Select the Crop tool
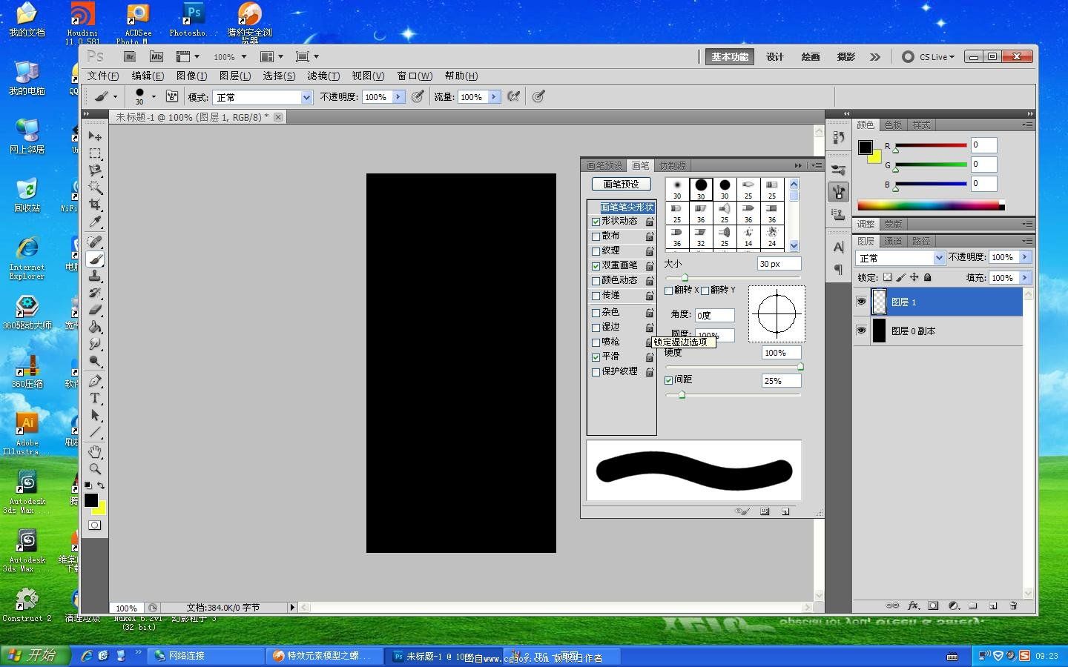This screenshot has height=667, width=1068. tap(95, 205)
